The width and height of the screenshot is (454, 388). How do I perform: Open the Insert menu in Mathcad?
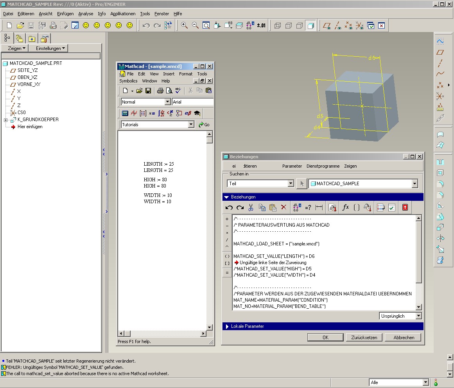point(169,74)
